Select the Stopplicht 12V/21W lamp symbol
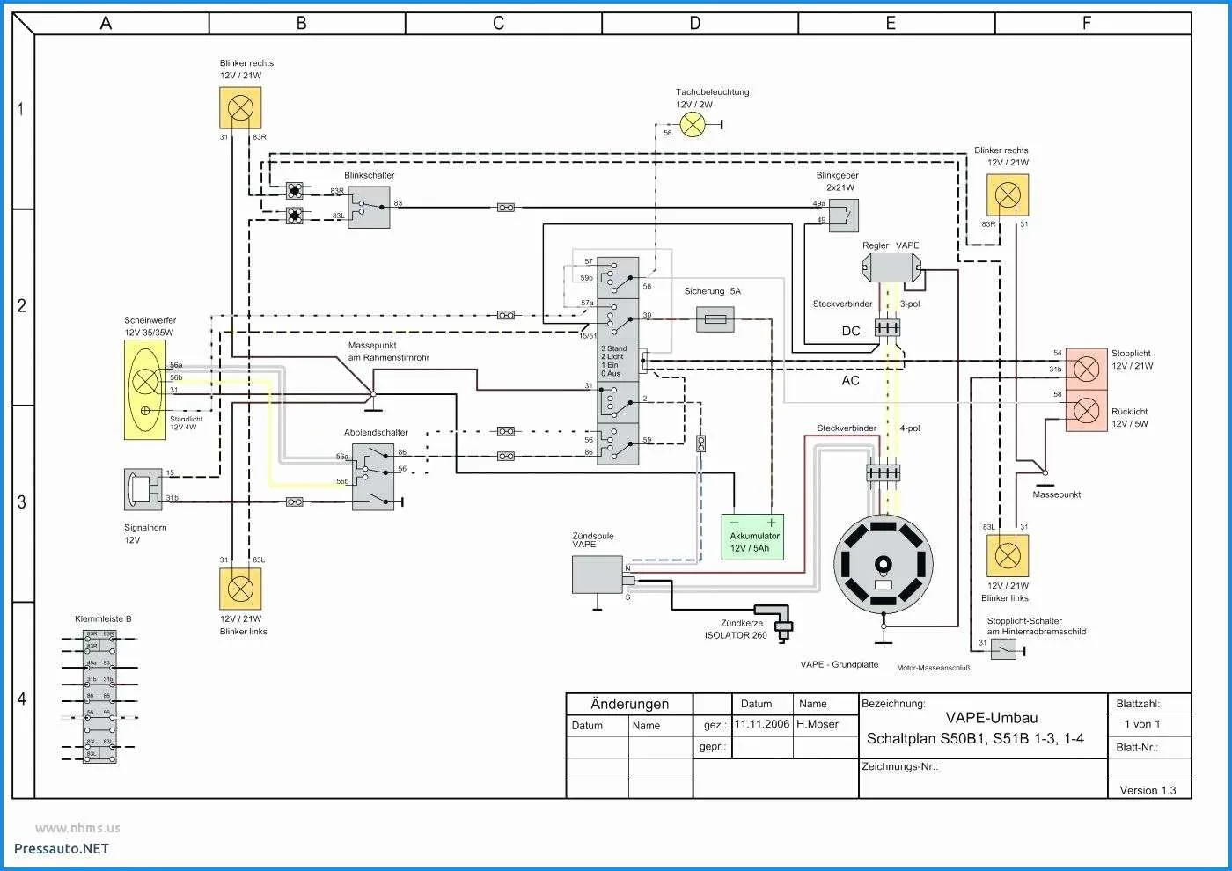The height and width of the screenshot is (871, 1232). click(1087, 368)
